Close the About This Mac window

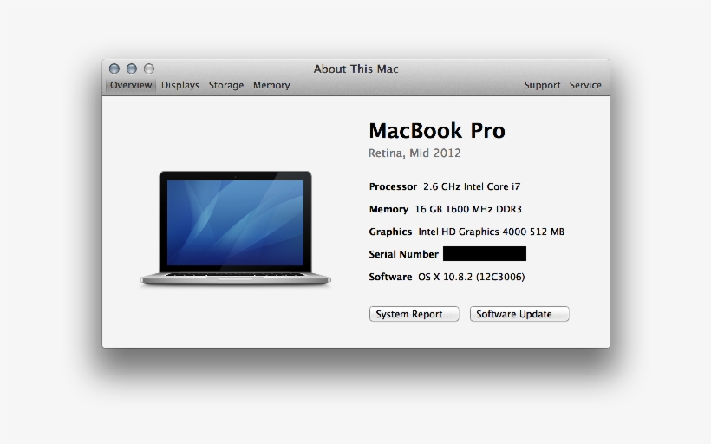pos(114,69)
